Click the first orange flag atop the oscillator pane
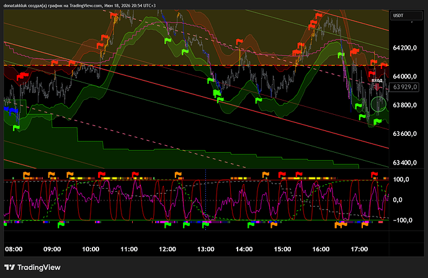Image resolution: width=428 pixels, height=278 pixels. [27, 174]
